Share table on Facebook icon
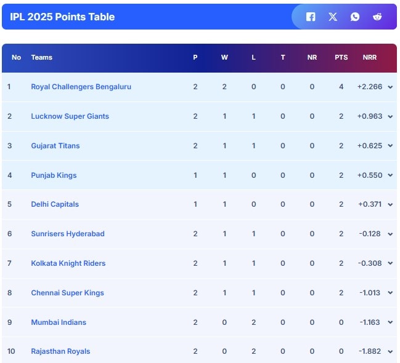Viewport: 400px width, 363px height. [x=311, y=17]
